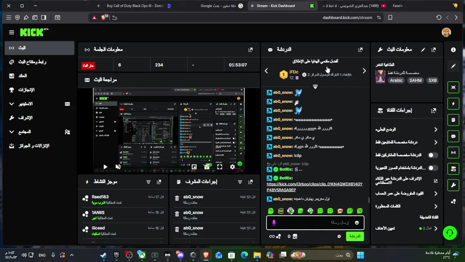Toggle theater mode on stream preview
This screenshot has height=262, width=465.
click(x=207, y=167)
